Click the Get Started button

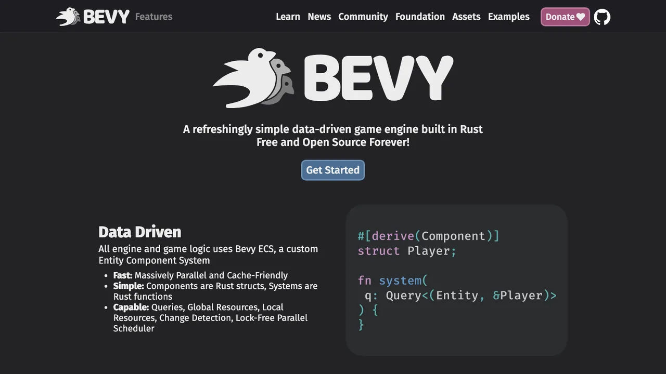coord(333,170)
